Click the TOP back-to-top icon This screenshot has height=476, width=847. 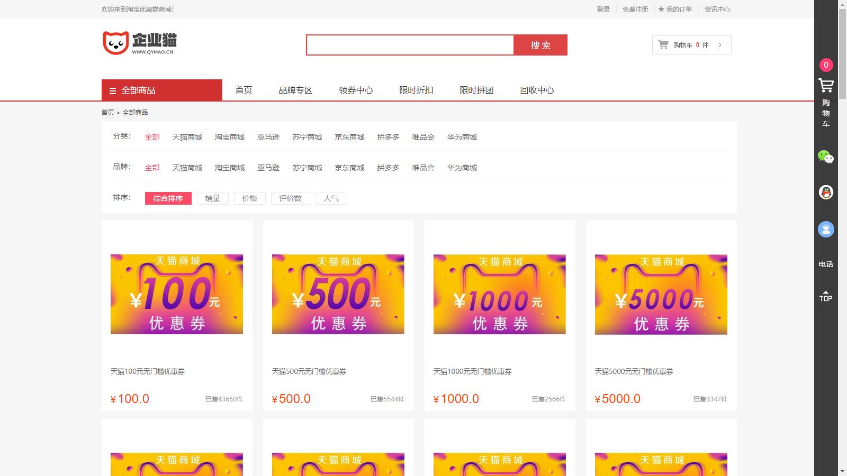click(826, 296)
